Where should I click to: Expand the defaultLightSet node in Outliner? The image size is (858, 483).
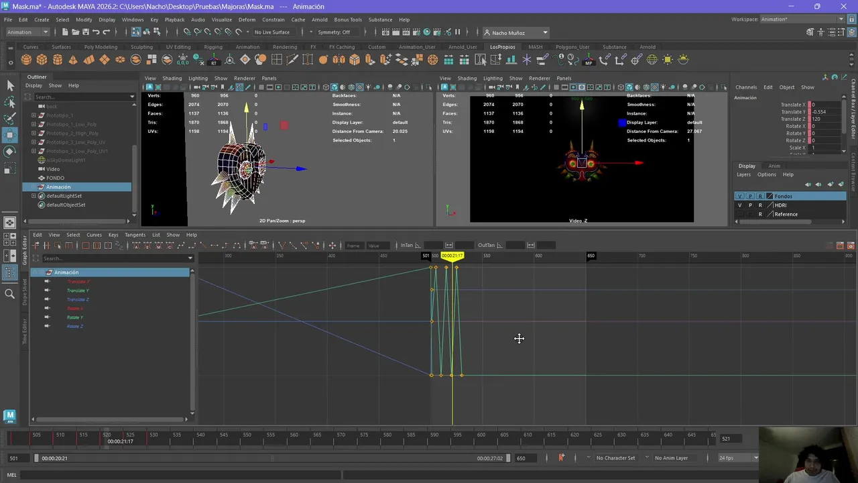[34, 196]
